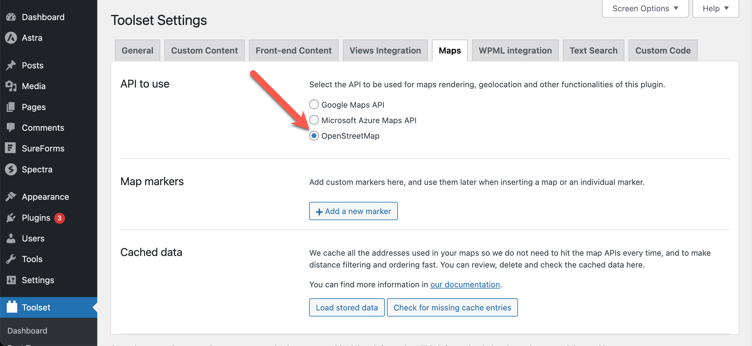Click the Toolset Settings page heading
This screenshot has width=752, height=346.
coord(159,20)
